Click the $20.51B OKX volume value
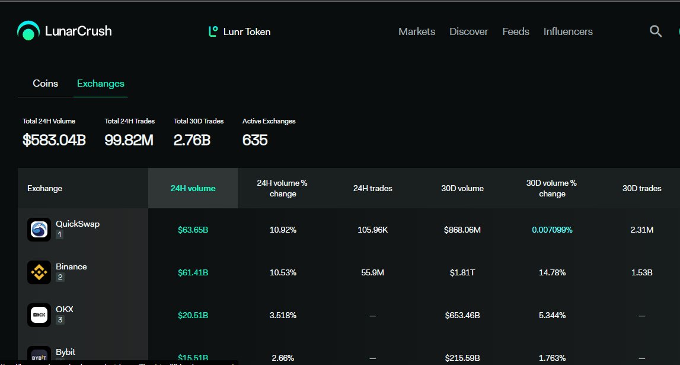The width and height of the screenshot is (680, 365). point(193,316)
